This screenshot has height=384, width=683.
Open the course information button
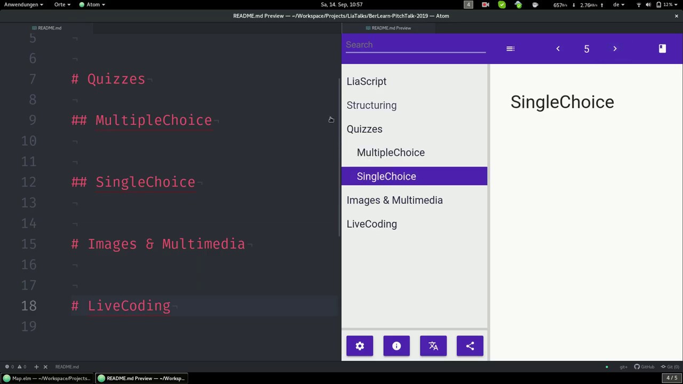click(396, 346)
